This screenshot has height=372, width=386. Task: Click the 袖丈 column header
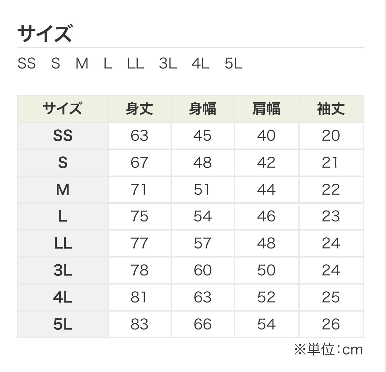pyautogui.click(x=331, y=109)
